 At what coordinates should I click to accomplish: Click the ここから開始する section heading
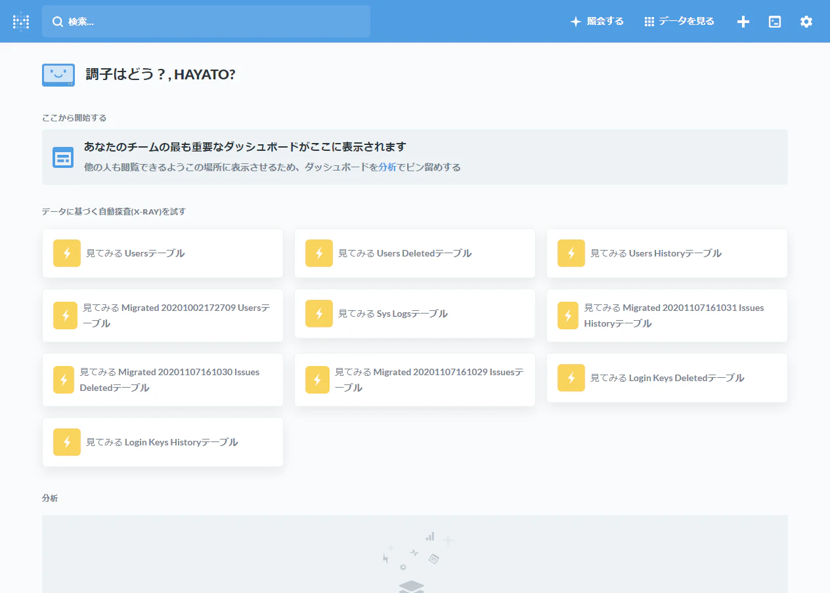pos(74,118)
